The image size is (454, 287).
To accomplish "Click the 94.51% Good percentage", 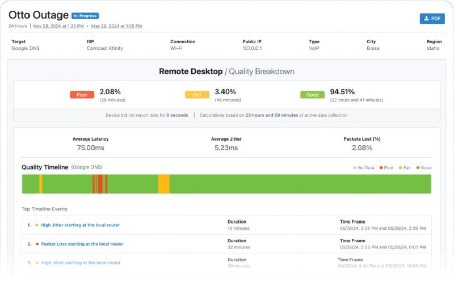I will tap(342, 92).
